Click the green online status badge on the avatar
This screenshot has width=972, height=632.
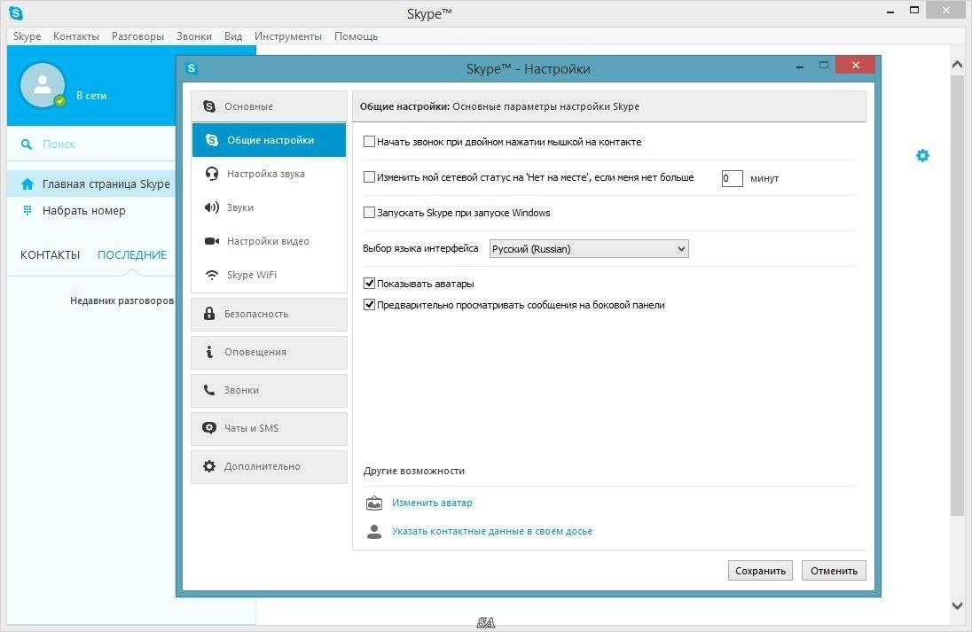pos(60,100)
